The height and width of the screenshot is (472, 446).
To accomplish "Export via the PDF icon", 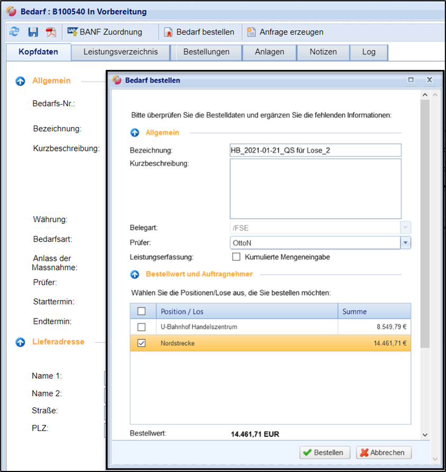I will [x=51, y=32].
